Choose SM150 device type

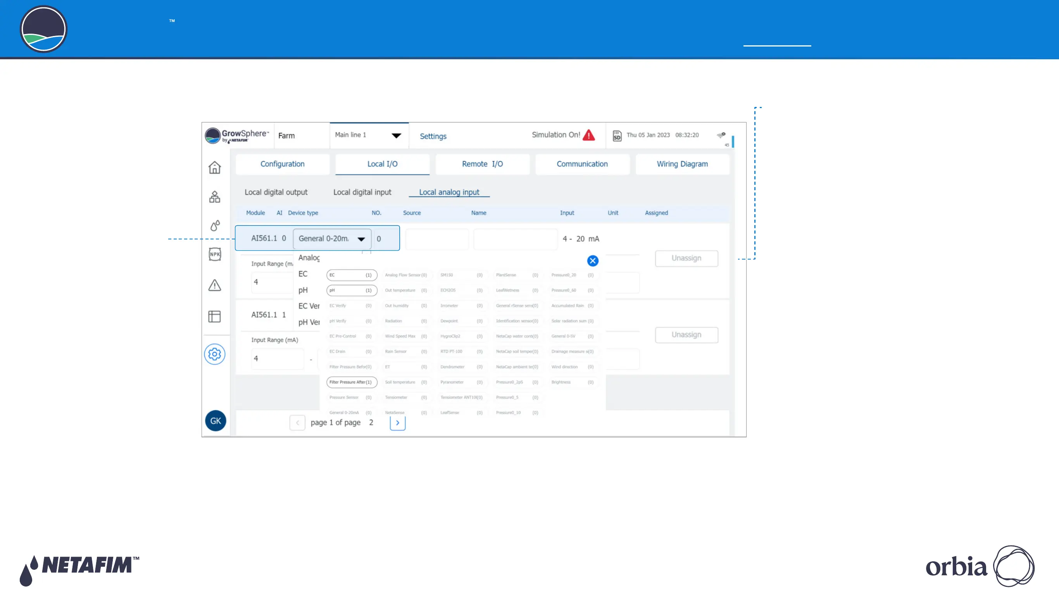pyautogui.click(x=462, y=275)
